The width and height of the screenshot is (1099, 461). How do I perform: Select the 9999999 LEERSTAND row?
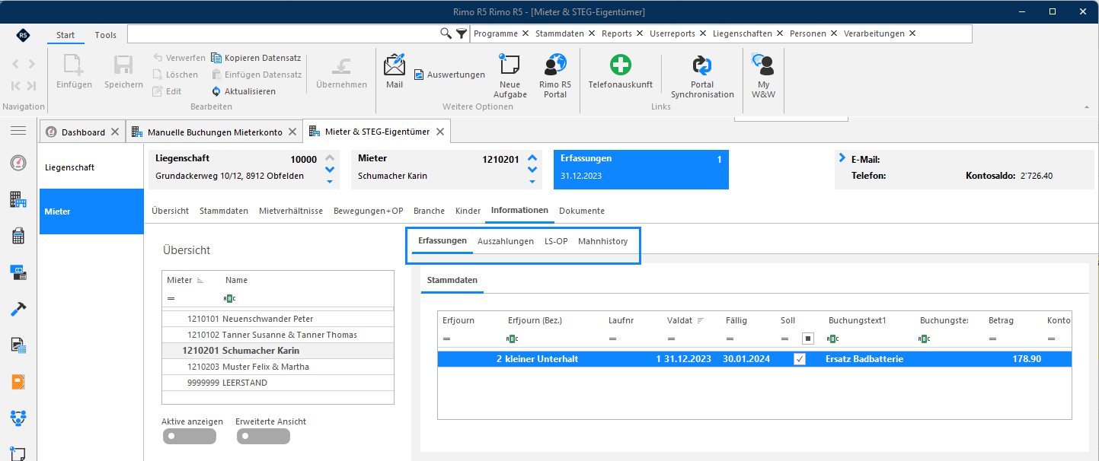click(278, 383)
